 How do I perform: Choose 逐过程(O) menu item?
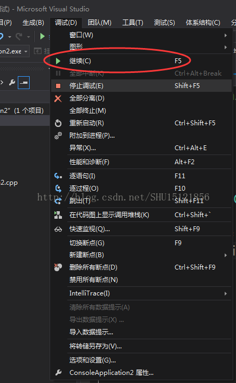click(x=141, y=189)
